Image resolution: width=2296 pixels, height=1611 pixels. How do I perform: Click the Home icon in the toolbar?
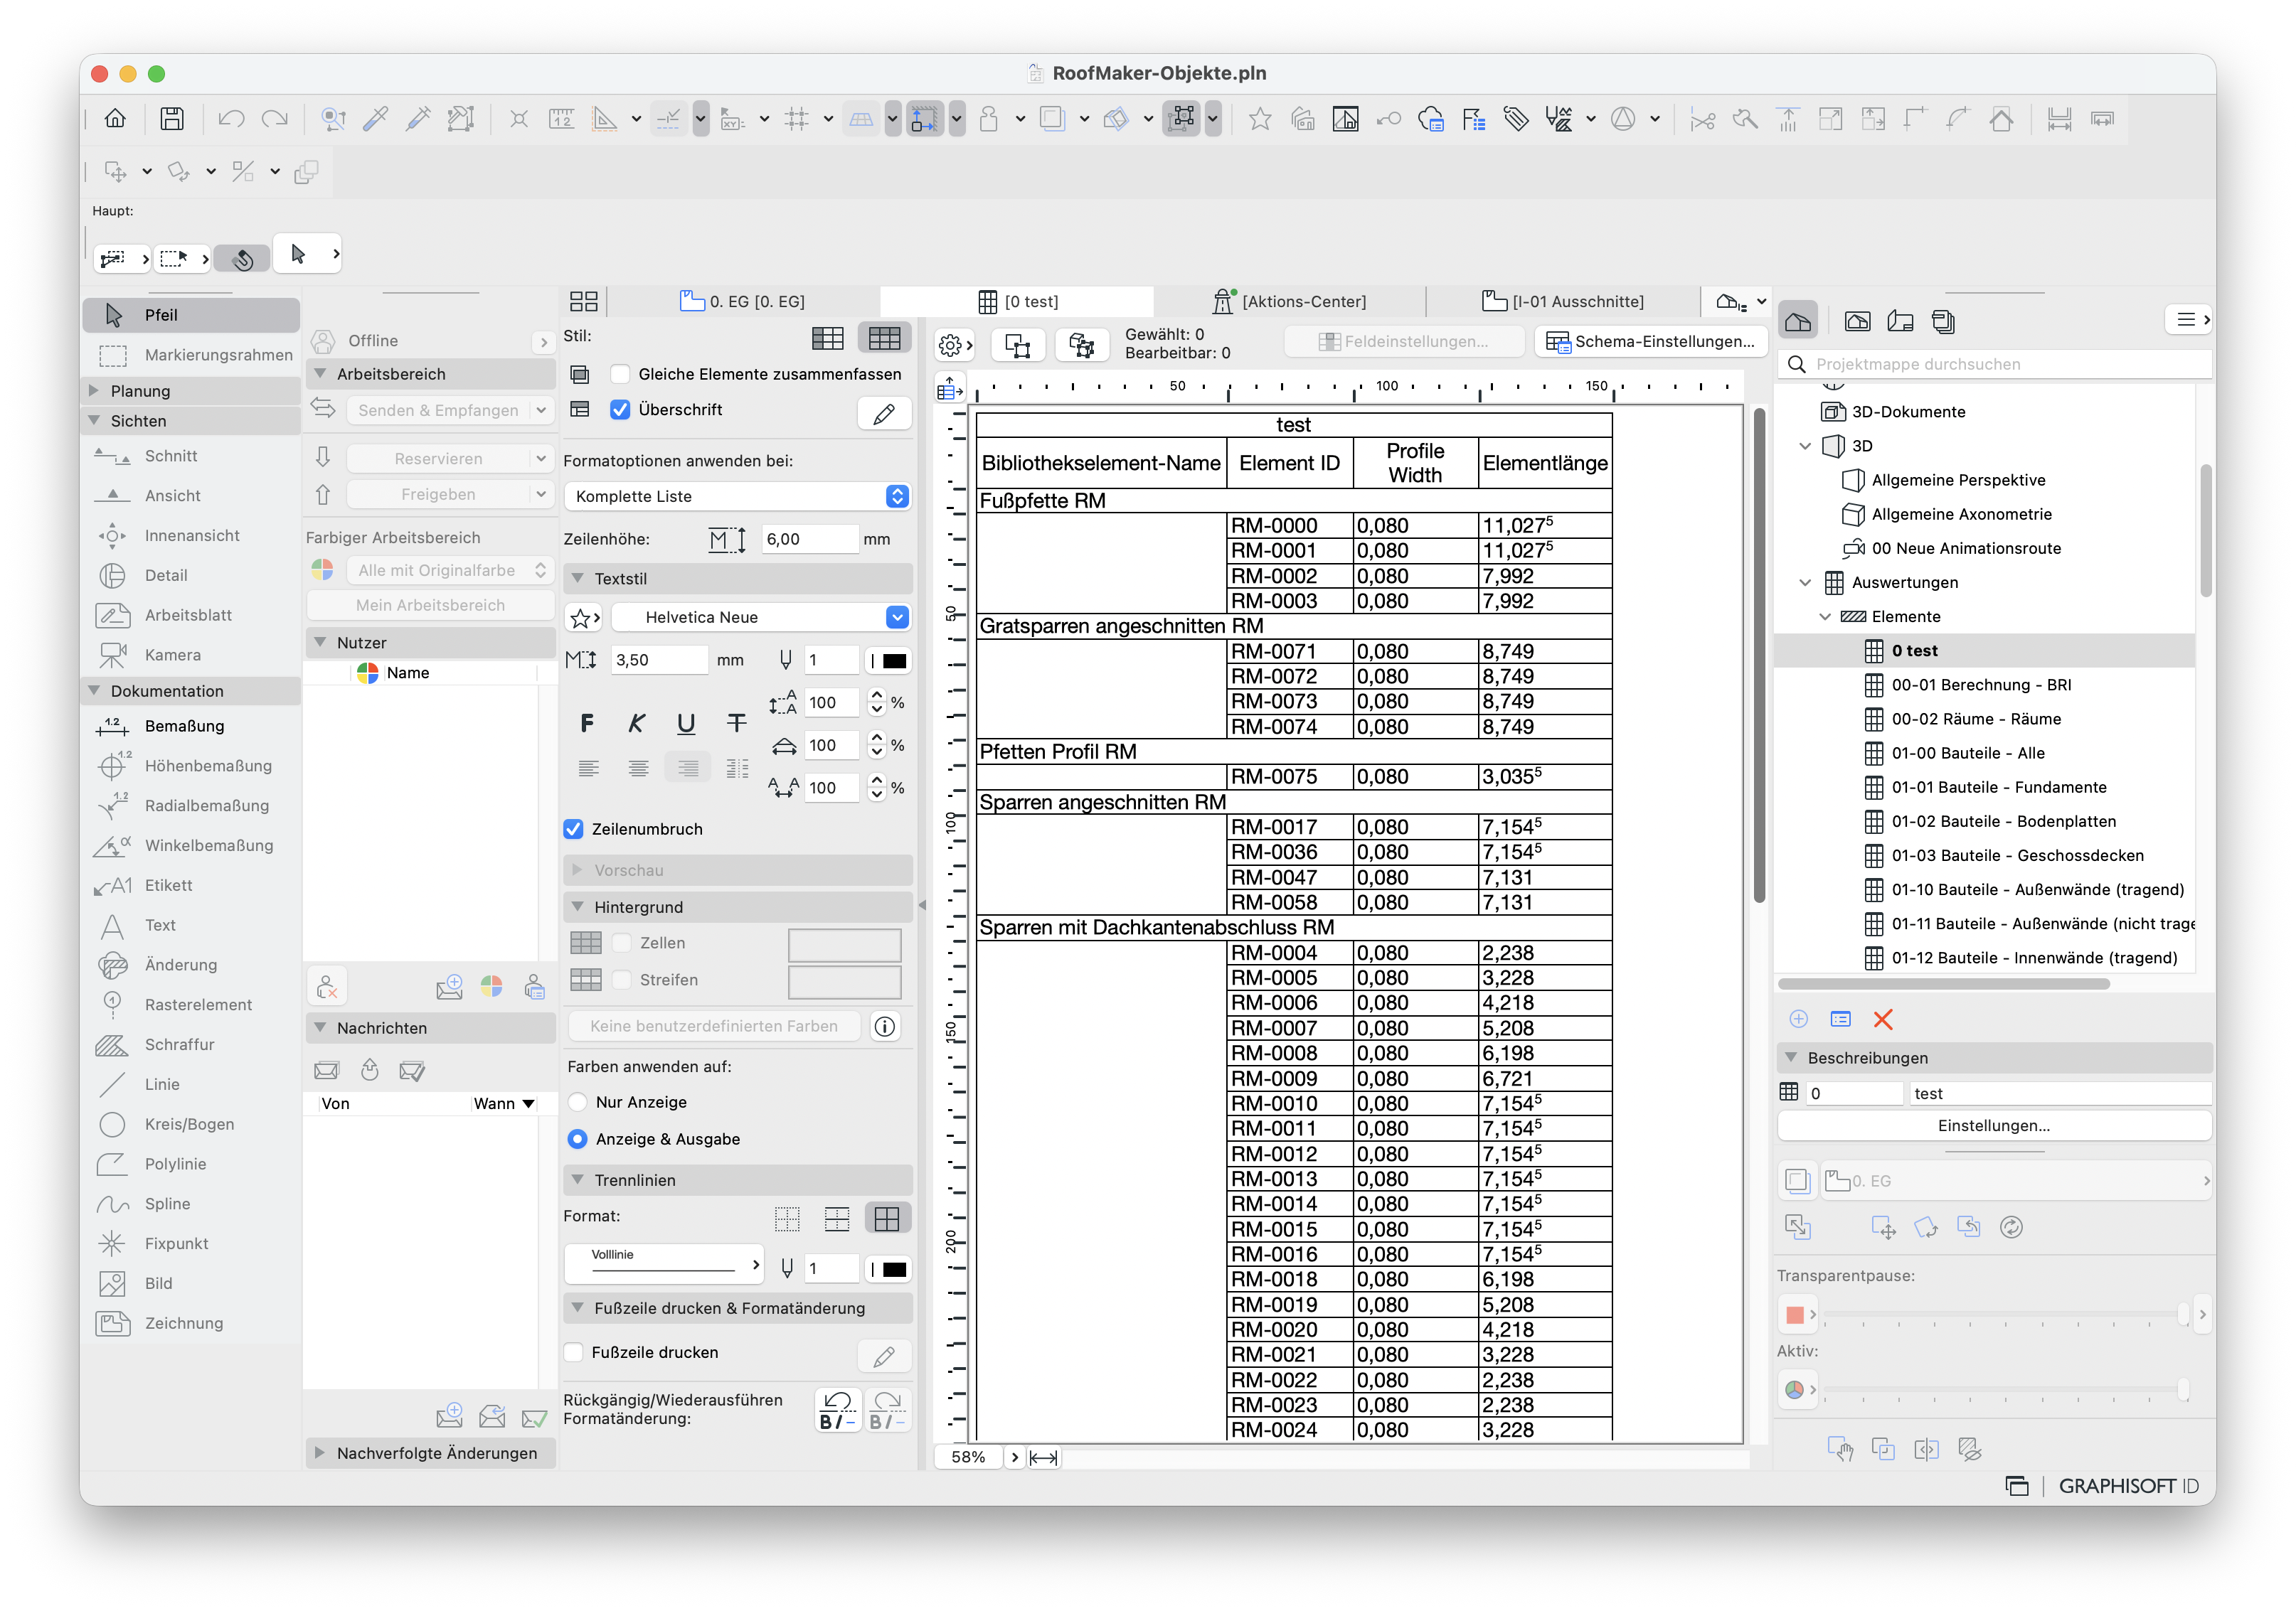[x=115, y=120]
